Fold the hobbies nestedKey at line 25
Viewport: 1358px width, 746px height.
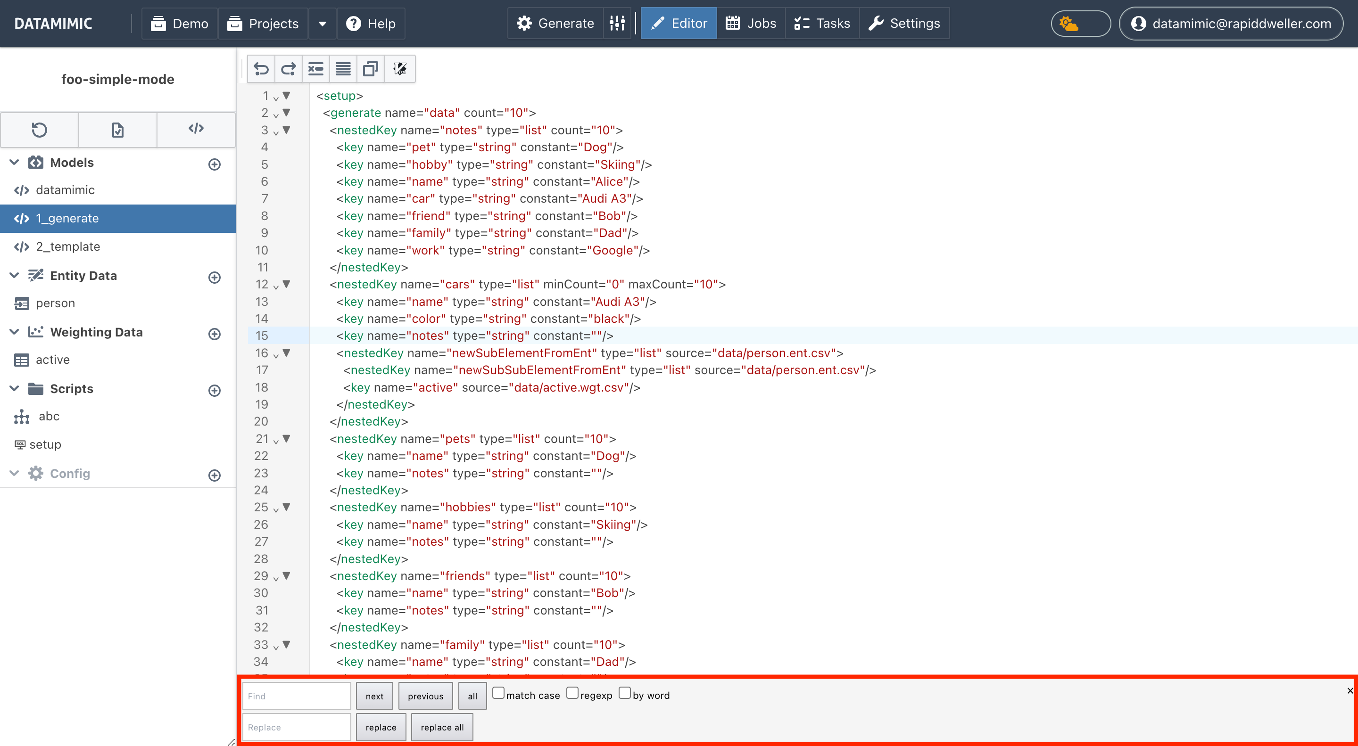click(x=286, y=507)
